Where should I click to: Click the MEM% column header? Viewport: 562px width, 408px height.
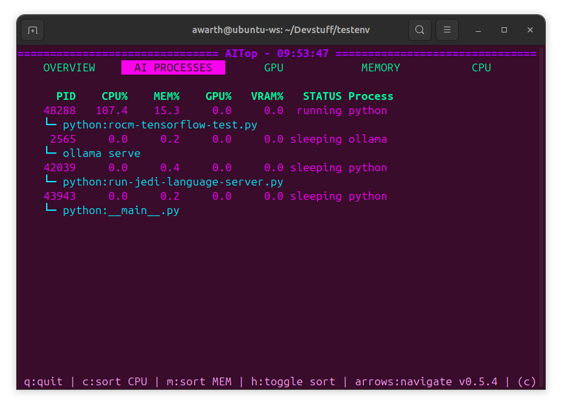coord(166,95)
